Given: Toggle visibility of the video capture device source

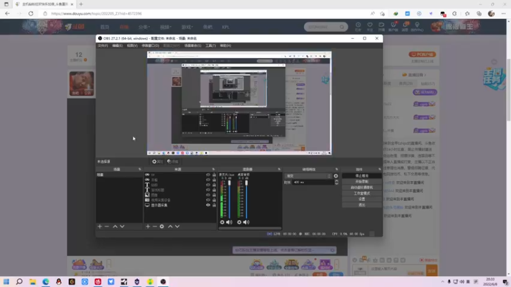Looking at the screenshot, I should [x=208, y=200].
